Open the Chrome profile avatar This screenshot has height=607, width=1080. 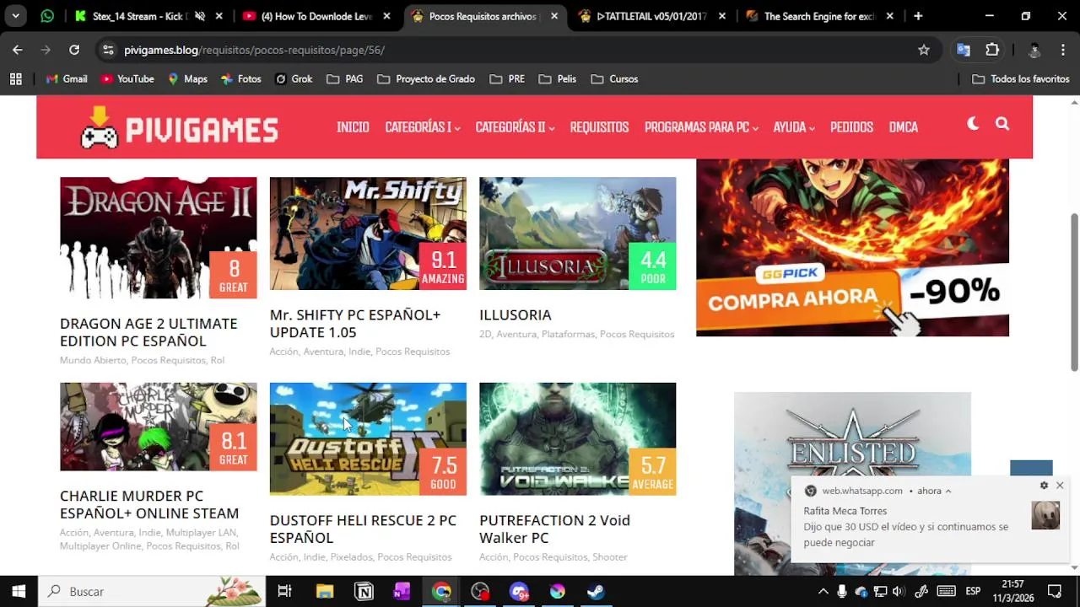point(1034,50)
